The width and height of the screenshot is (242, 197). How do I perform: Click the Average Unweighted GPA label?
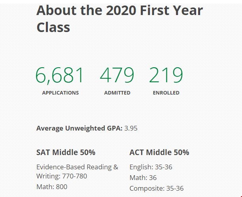[x=79, y=128]
